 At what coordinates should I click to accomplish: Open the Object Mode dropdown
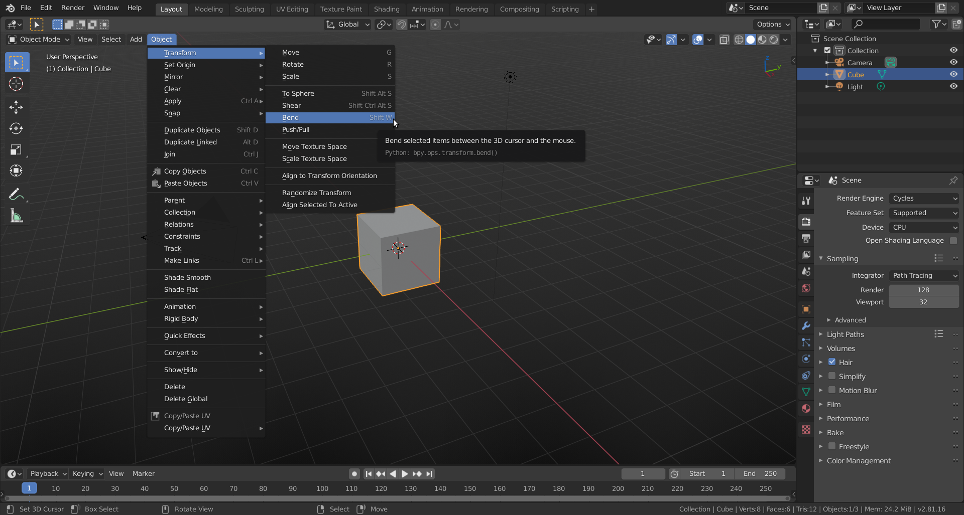pos(39,40)
